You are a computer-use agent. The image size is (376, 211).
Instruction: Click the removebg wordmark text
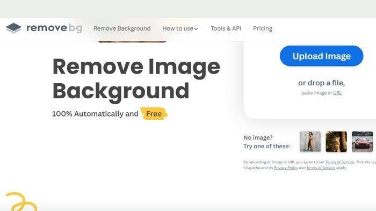[54, 28]
